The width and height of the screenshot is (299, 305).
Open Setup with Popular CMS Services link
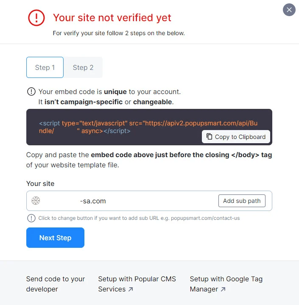137,279
